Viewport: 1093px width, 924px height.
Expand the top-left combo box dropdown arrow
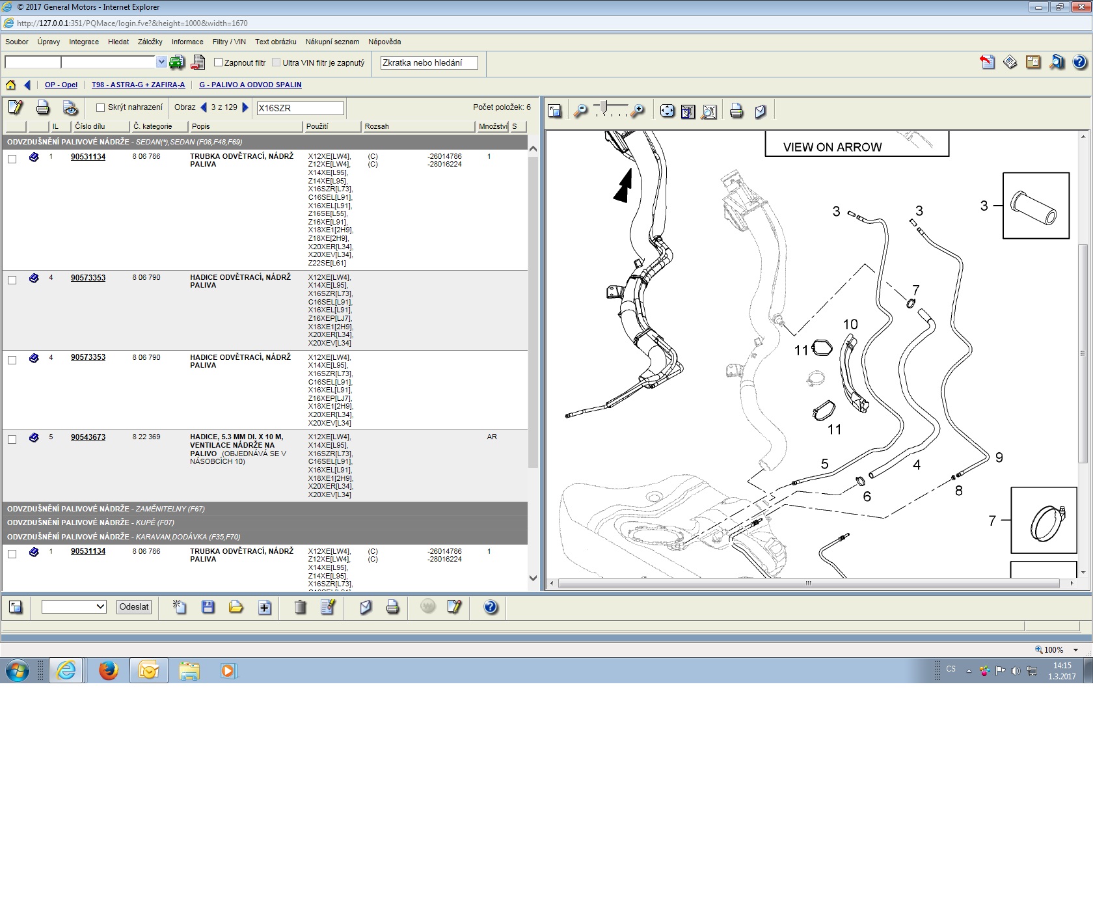(x=161, y=62)
